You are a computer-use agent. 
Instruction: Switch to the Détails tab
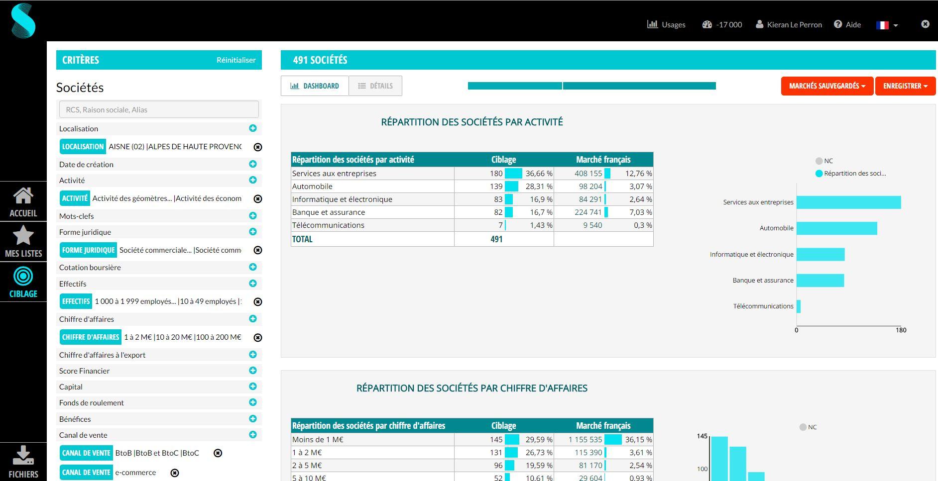(x=376, y=86)
